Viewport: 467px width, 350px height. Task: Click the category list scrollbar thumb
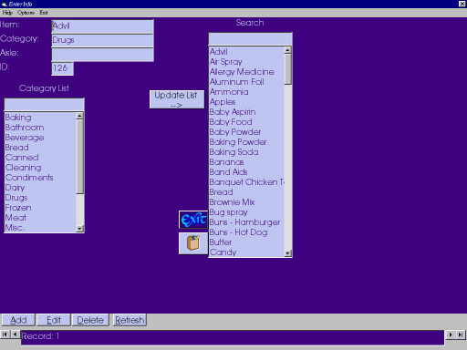pos(79,157)
